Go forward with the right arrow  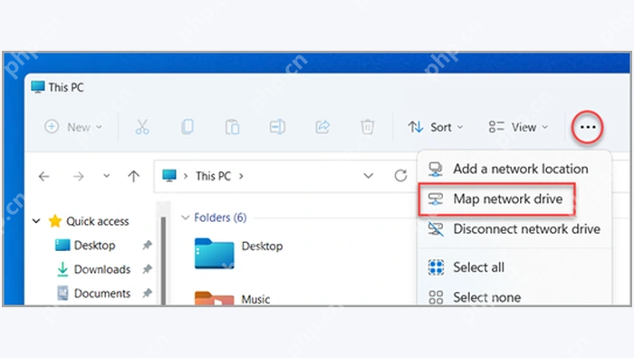79,177
